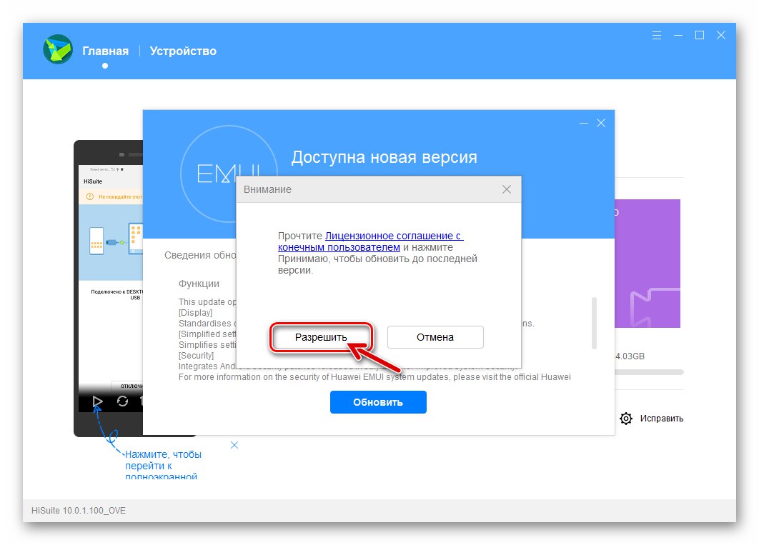Open the Главная tab
The width and height of the screenshot is (759, 545).
click(106, 51)
